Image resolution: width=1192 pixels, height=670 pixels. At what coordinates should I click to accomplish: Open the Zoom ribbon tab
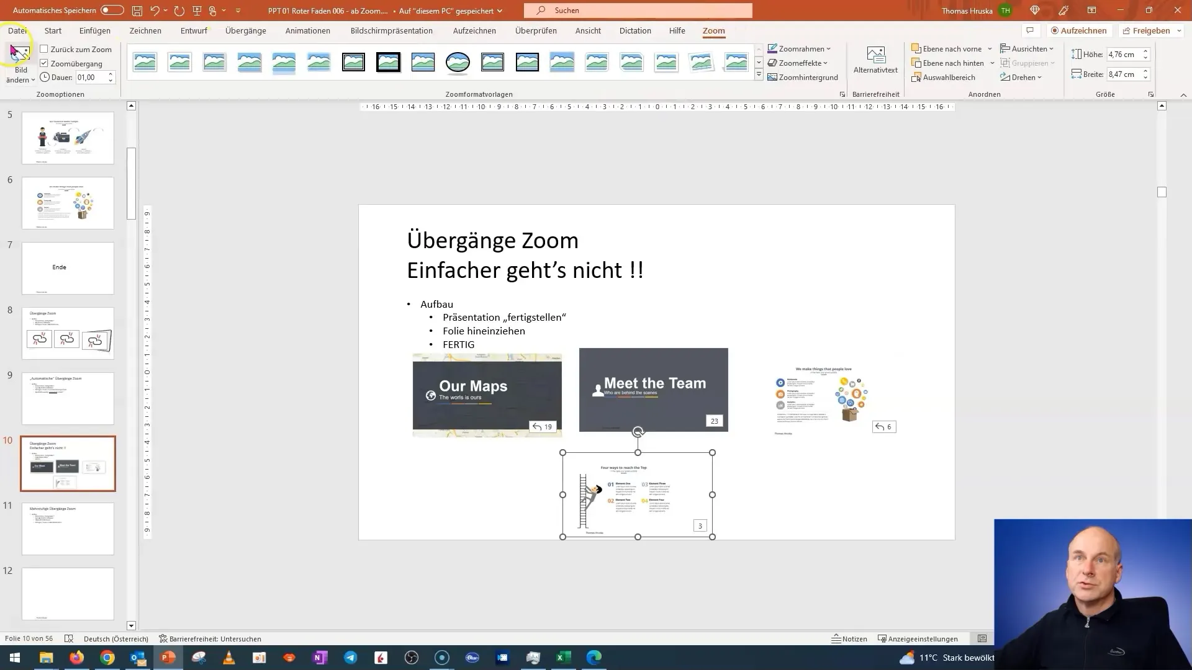tap(712, 30)
